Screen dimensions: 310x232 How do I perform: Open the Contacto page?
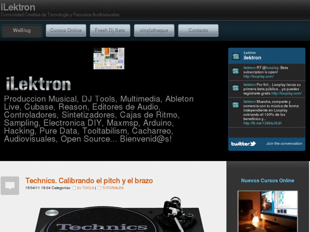198,31
